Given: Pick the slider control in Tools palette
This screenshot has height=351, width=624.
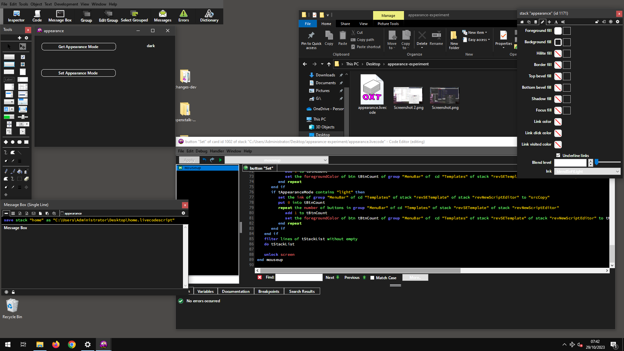Looking at the screenshot, I should [x=23, y=117].
